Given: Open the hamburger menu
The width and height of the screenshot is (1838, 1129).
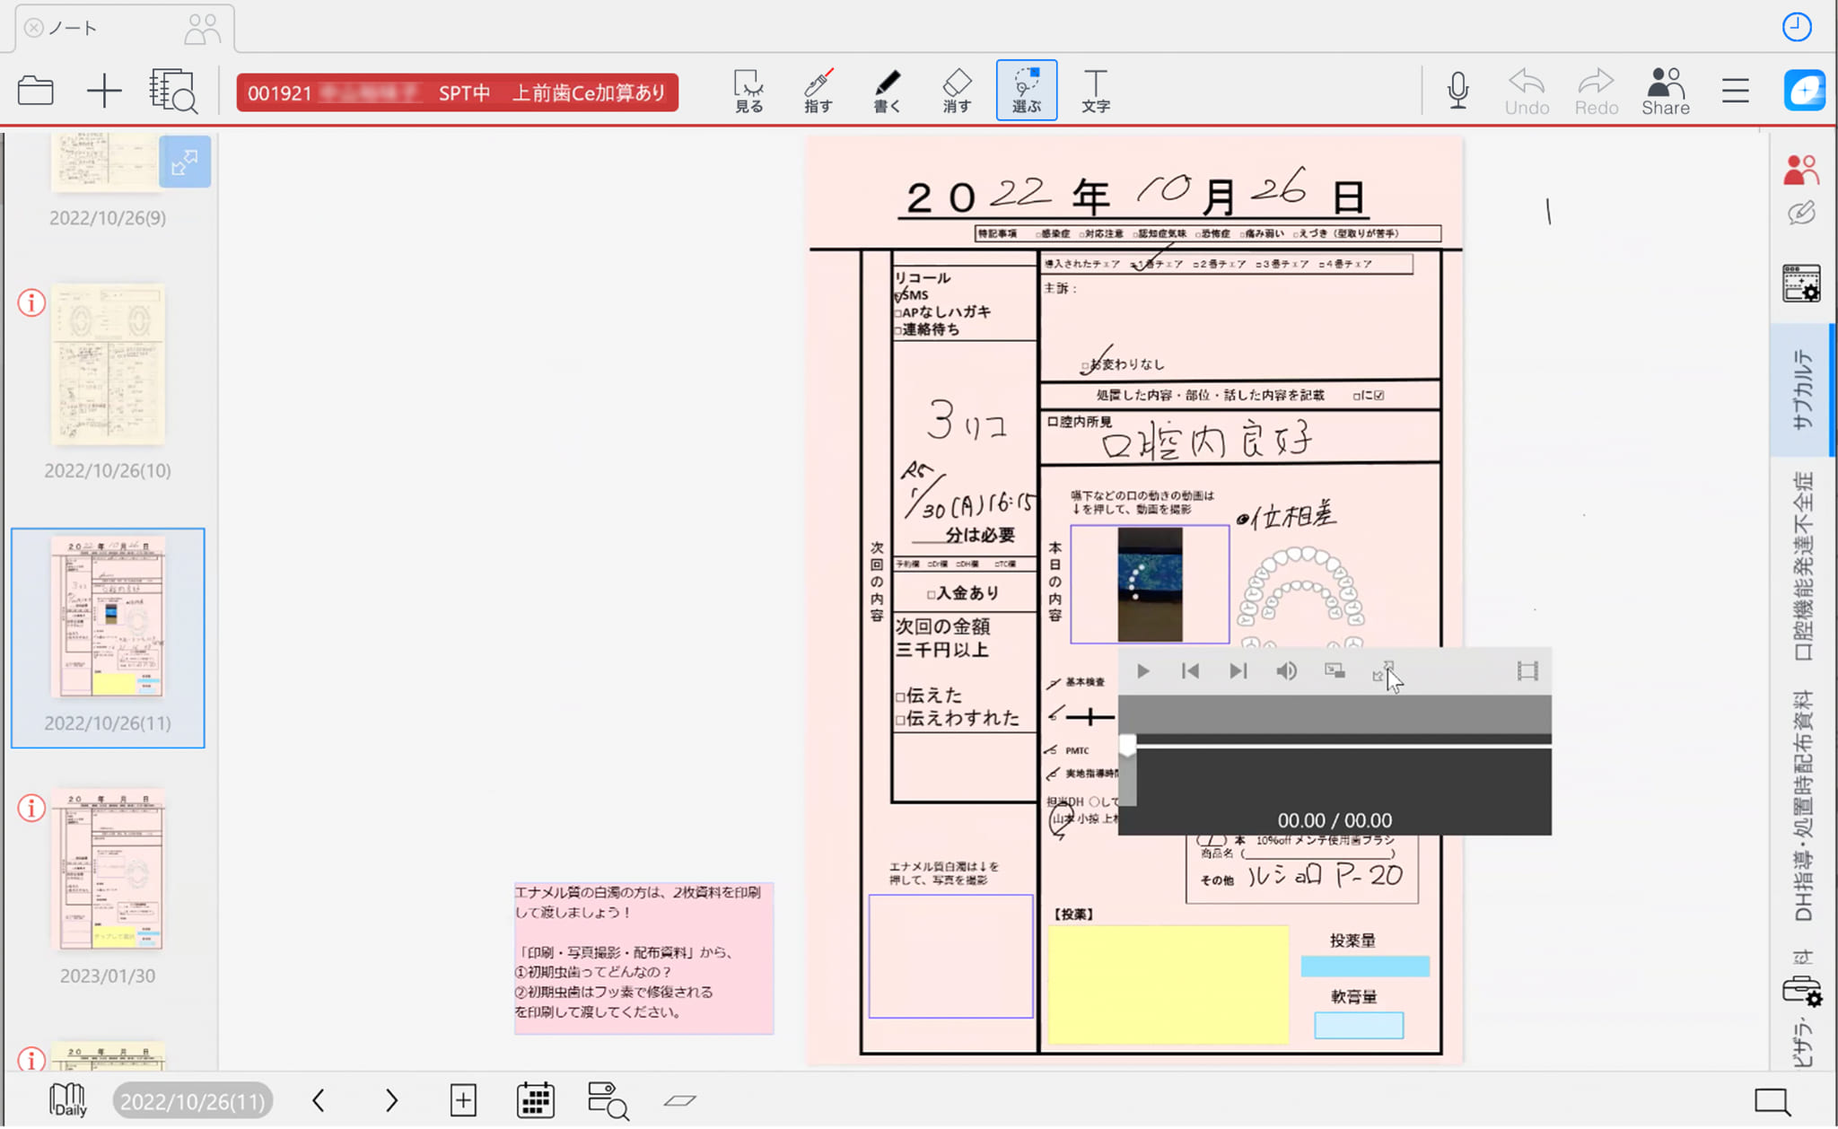Looking at the screenshot, I should click(1736, 91).
